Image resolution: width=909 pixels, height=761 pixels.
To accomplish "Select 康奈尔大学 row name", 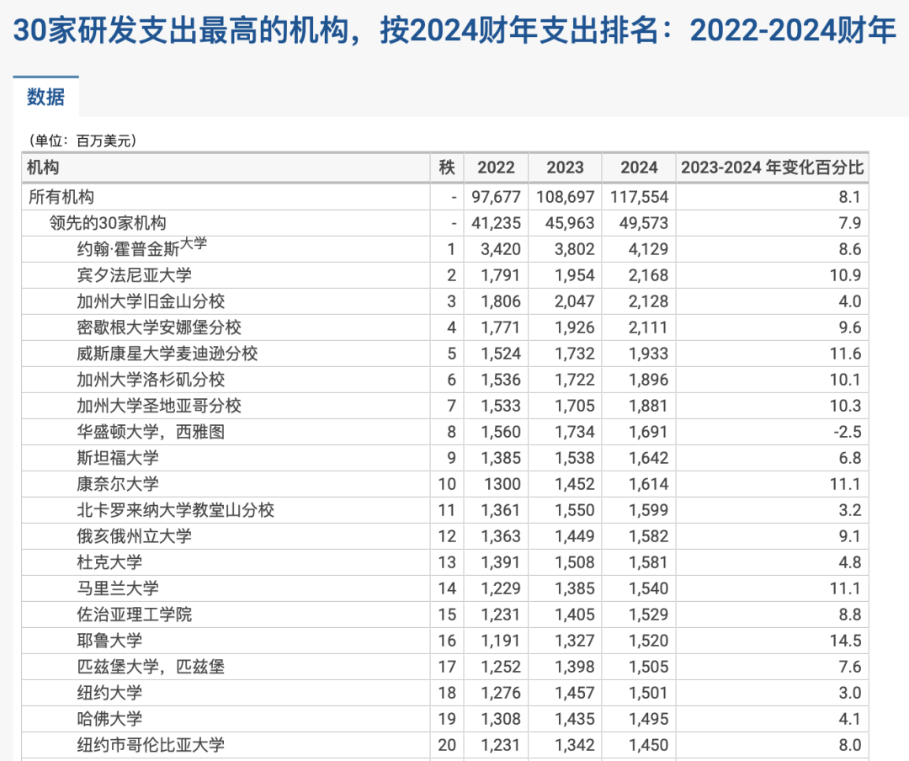I will [x=118, y=484].
